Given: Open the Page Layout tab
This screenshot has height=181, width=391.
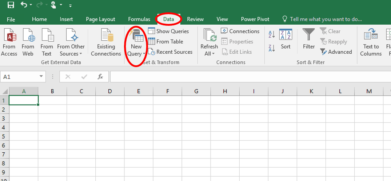Looking at the screenshot, I should tap(100, 19).
